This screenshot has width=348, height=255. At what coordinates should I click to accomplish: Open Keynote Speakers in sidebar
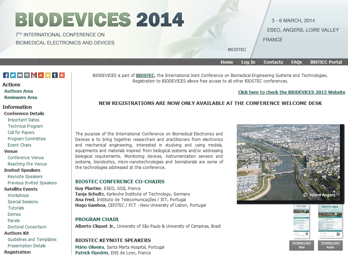click(x=25, y=177)
